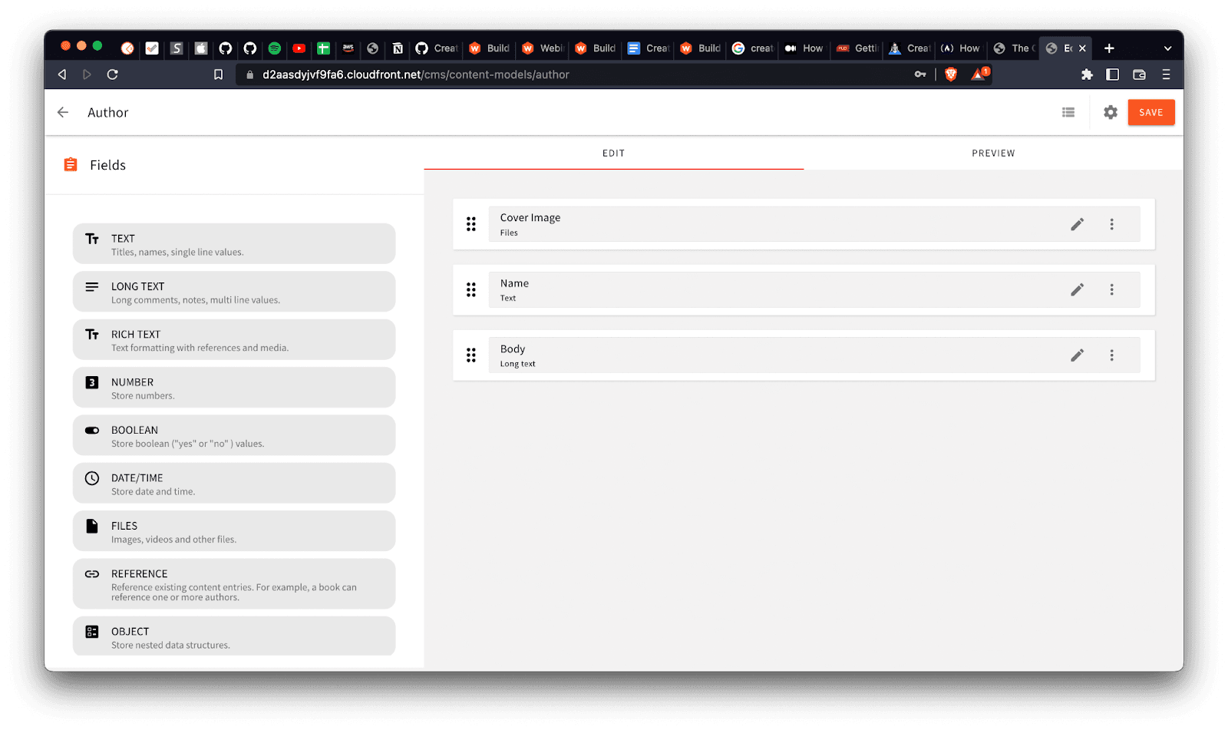The width and height of the screenshot is (1228, 730).
Task: Click the drag handle on Body field
Action: pyautogui.click(x=471, y=355)
